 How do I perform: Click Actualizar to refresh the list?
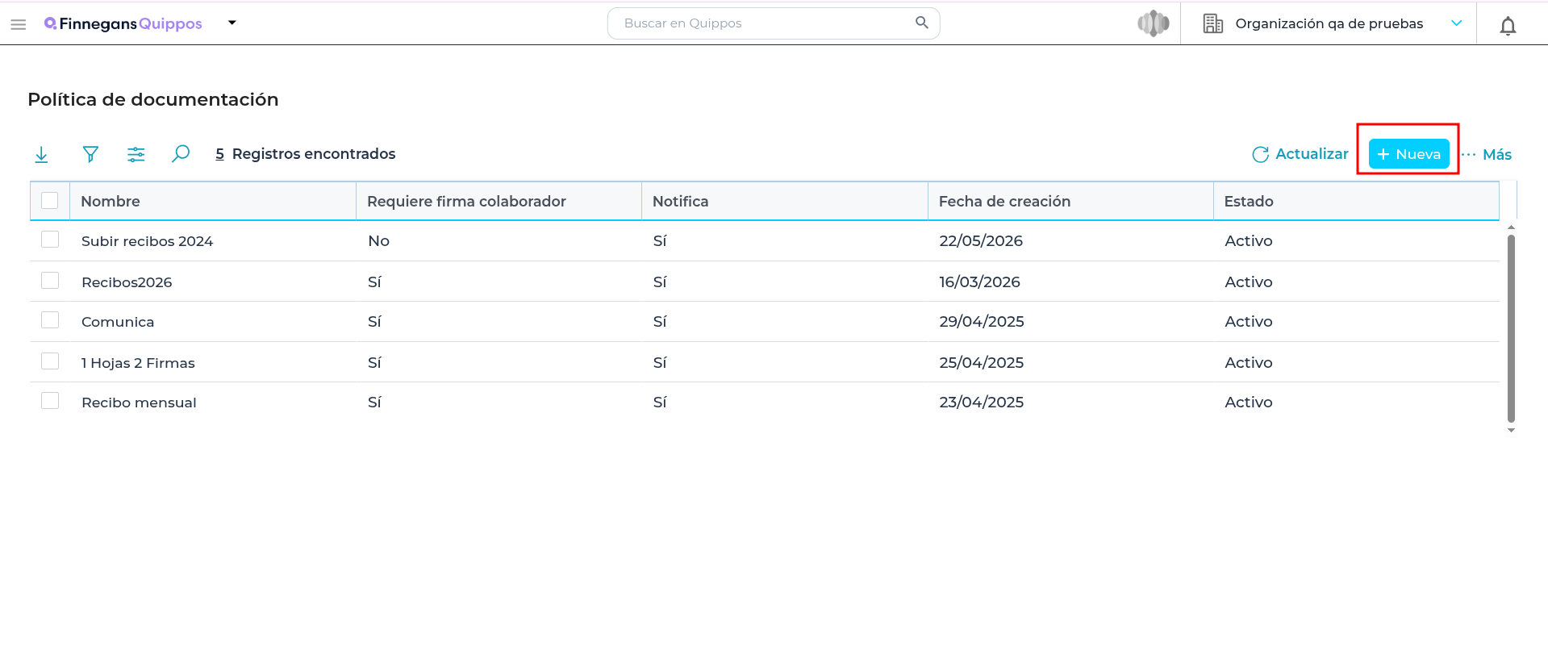tap(1300, 154)
